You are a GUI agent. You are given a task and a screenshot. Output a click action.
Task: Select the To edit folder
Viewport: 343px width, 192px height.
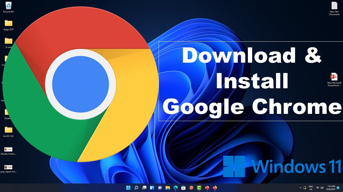[x=9, y=43]
